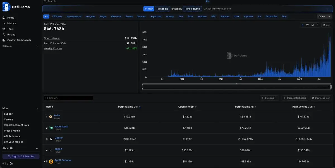The image size is (335, 168).
Task: Open Home from the sidebar
Action: [11, 18]
